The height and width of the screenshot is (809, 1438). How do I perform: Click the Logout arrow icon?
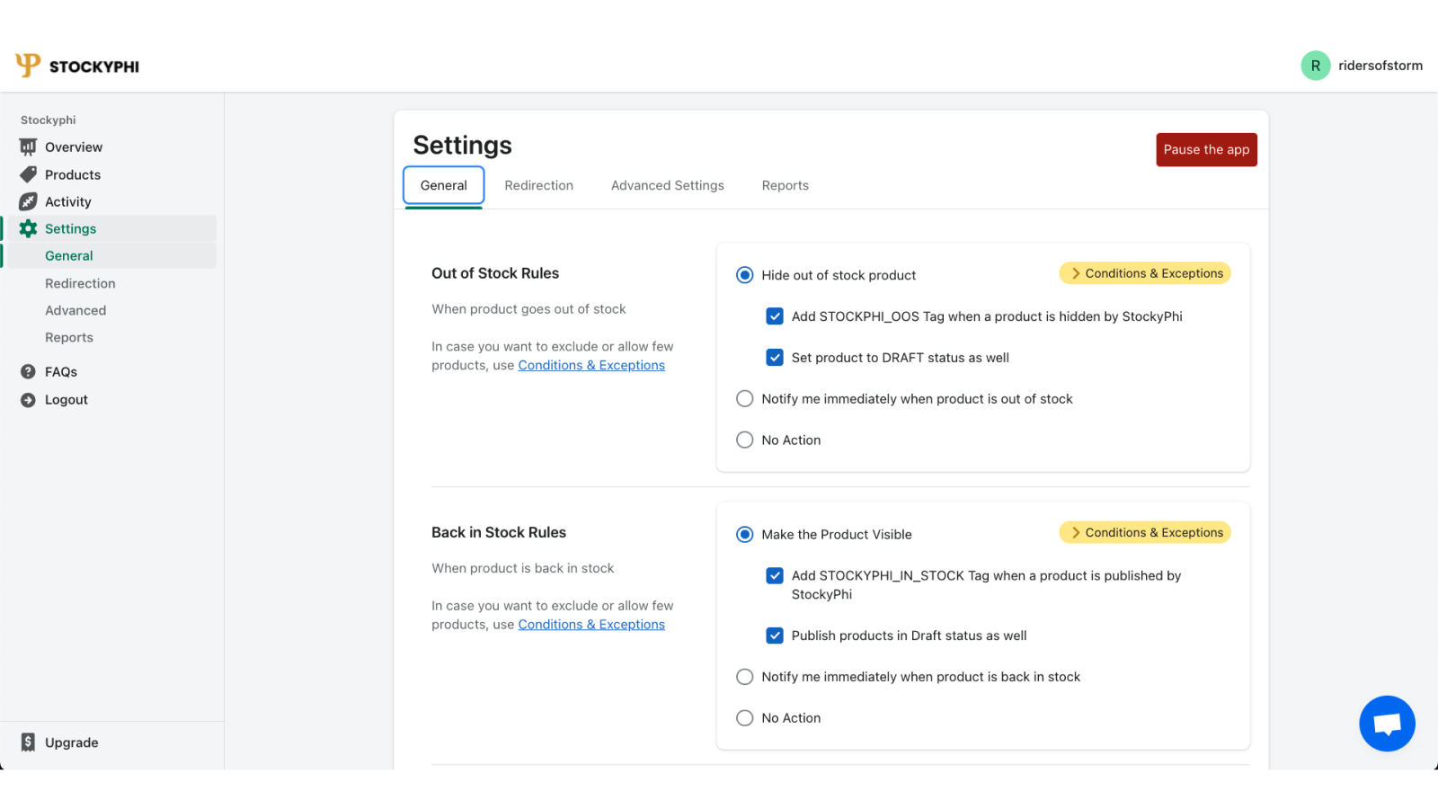(29, 400)
